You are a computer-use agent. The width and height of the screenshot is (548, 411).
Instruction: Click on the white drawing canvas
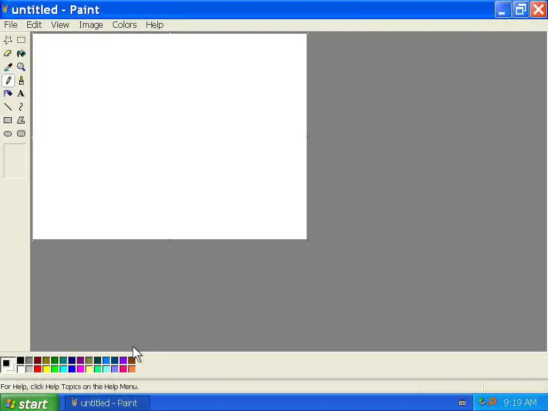click(170, 136)
